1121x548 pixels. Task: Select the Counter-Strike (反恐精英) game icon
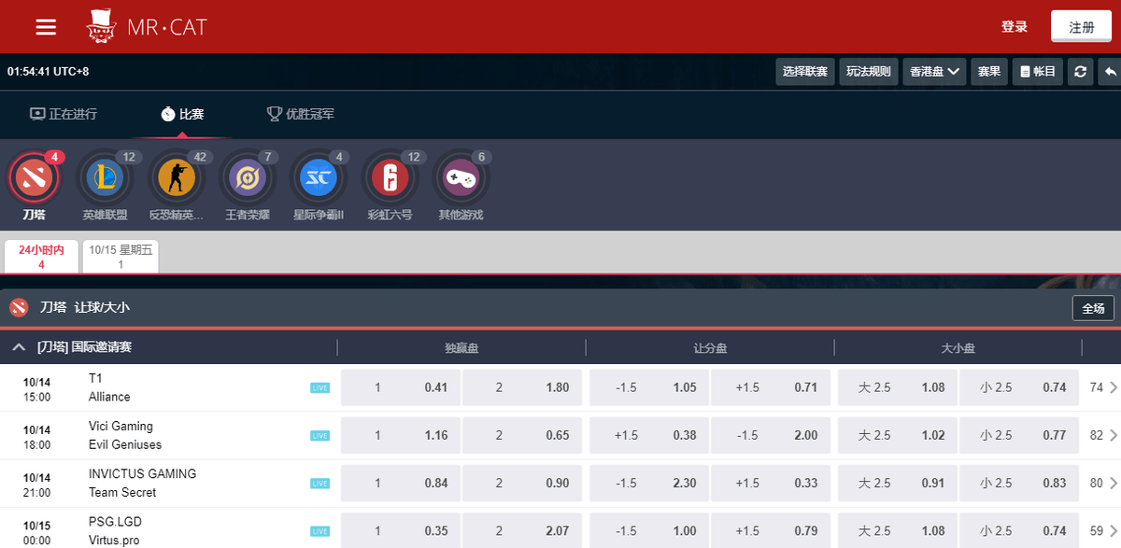click(176, 177)
